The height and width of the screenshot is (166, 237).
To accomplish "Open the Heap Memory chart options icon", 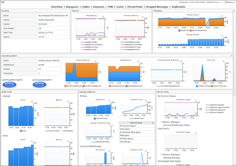I will tap(103, 17).
